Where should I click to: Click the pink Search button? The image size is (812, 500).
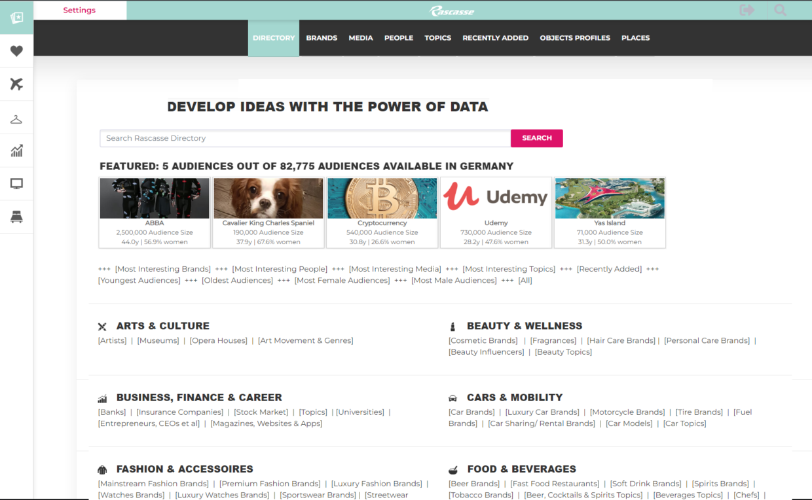(x=537, y=138)
